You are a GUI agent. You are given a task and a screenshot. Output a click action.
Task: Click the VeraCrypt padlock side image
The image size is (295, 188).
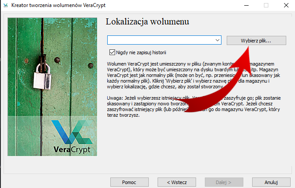52,87
